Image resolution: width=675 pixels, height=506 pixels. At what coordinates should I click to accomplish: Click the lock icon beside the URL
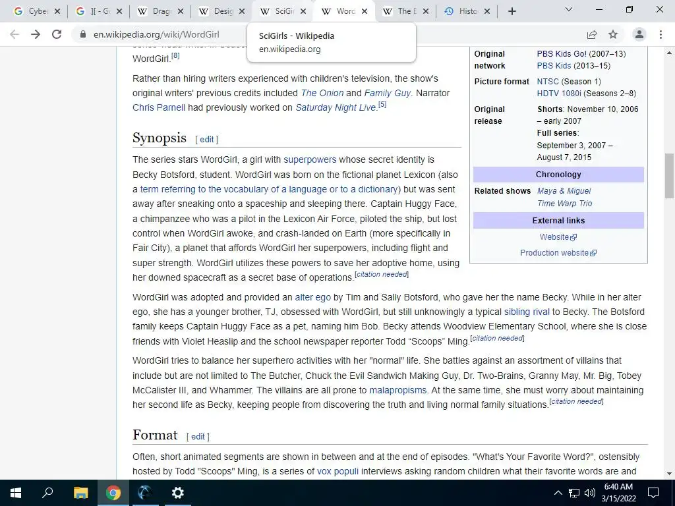tap(83, 34)
